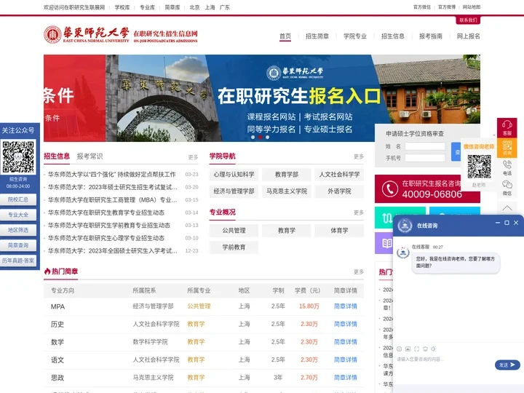
Task: Select the first banner carousel dot
Action: tap(253, 137)
